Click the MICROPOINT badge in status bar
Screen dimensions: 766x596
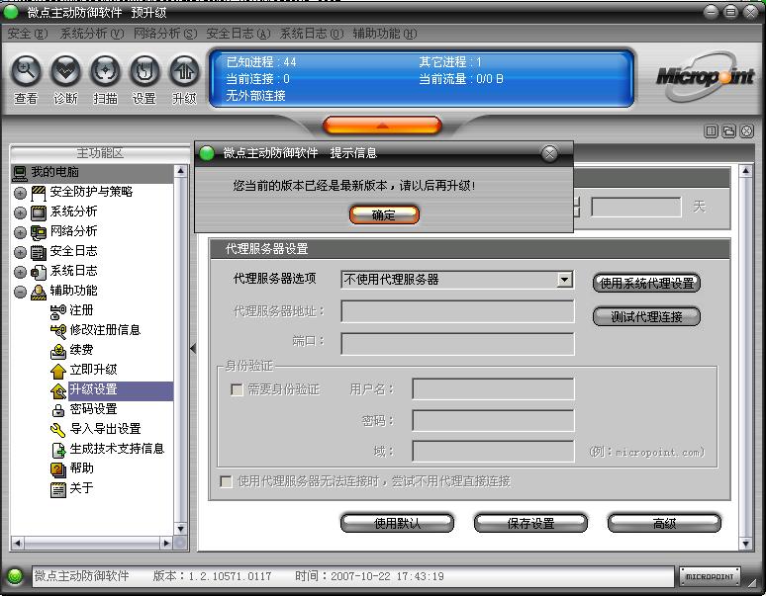(710, 576)
